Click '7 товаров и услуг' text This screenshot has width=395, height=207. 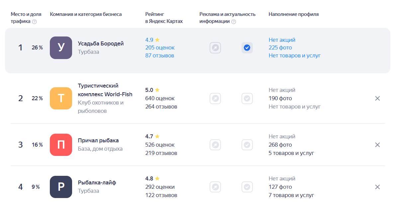pyautogui.click(x=291, y=195)
